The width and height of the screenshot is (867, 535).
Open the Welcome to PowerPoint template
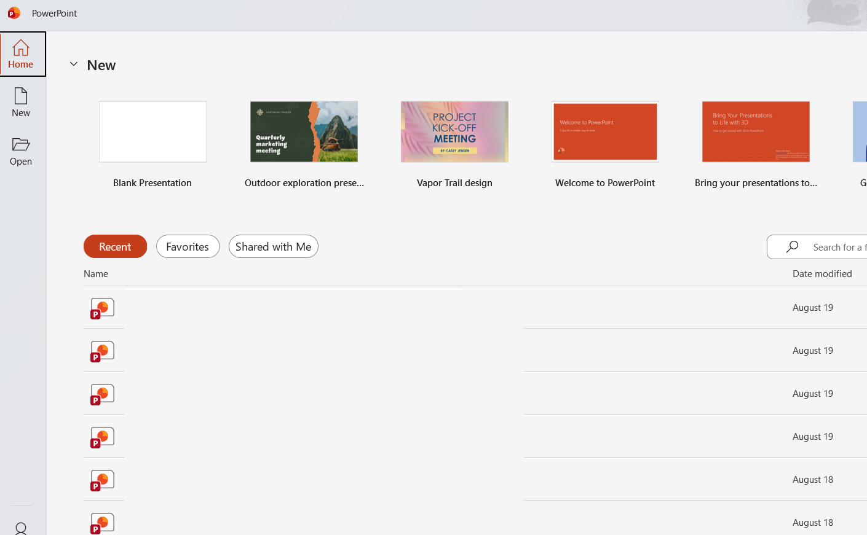click(x=605, y=131)
